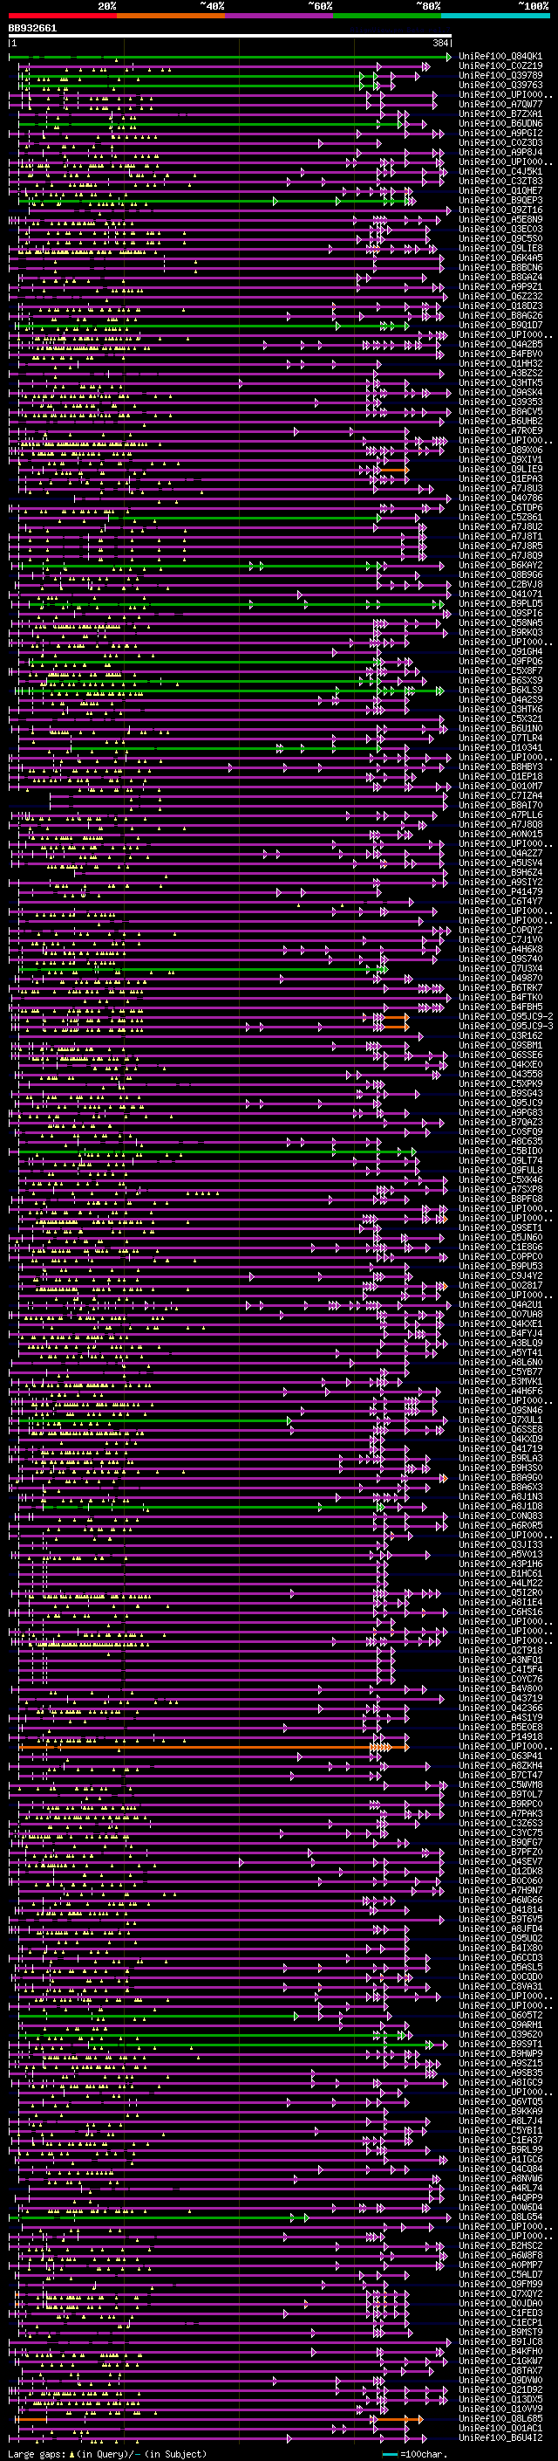
Task: Open the UniRef100_A7QW77 hit label
Action: tap(500, 104)
